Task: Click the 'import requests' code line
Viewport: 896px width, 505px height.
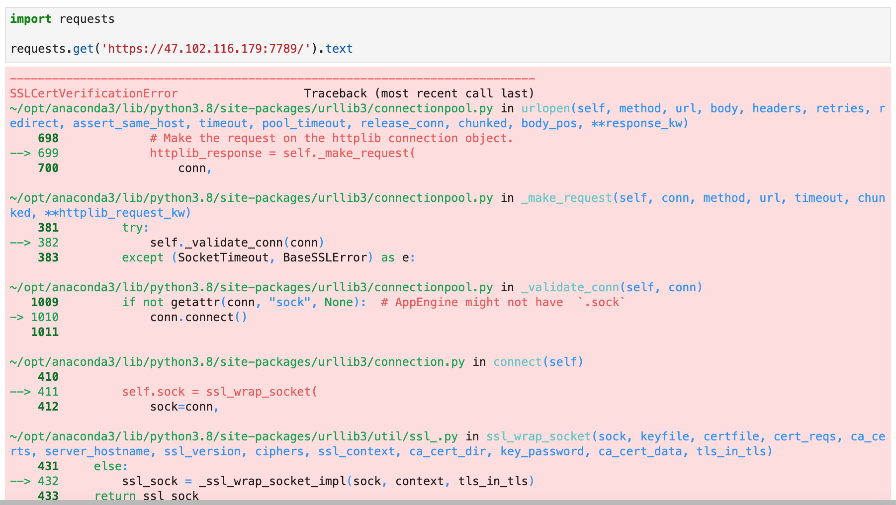Action: [62, 19]
